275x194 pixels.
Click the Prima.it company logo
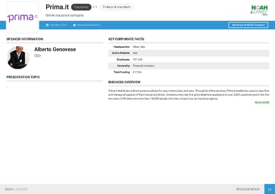coord(22,17)
